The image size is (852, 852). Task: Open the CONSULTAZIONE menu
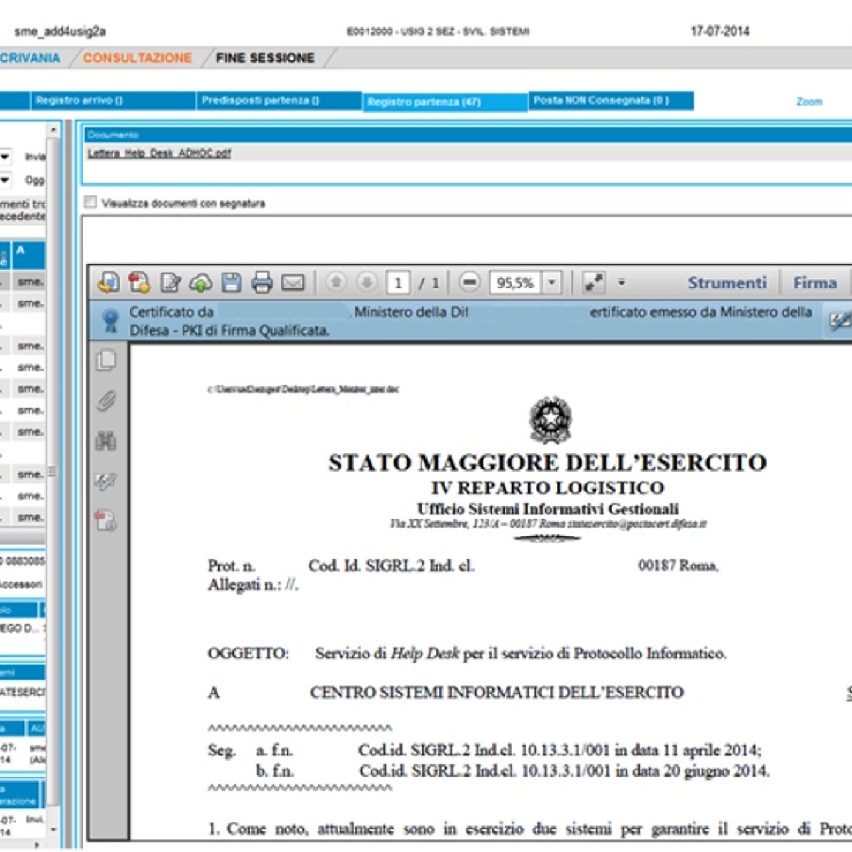pos(137,58)
